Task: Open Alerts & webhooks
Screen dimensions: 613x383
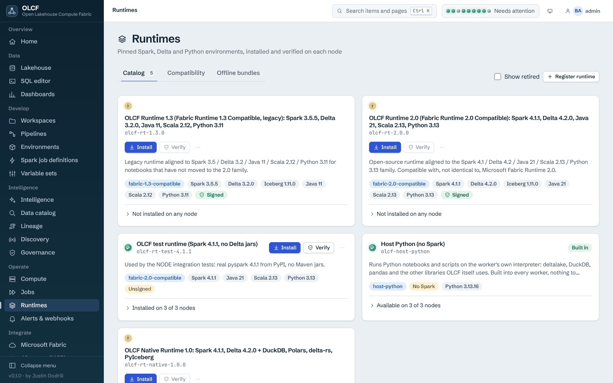Action: [52, 318]
